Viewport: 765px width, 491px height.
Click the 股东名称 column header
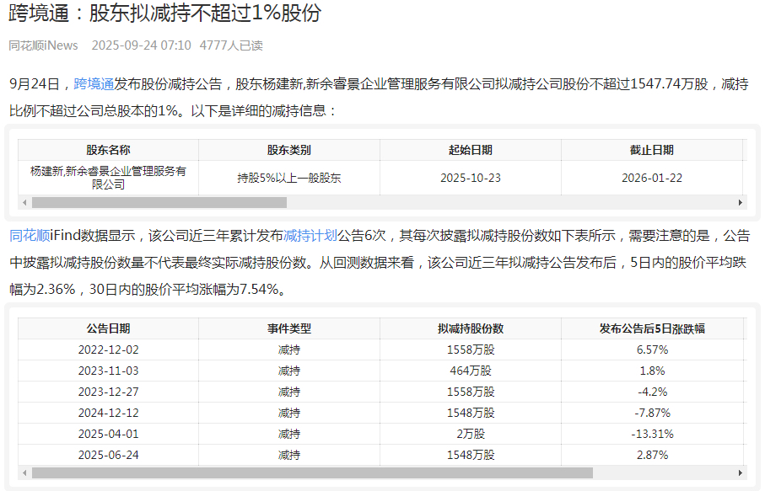(x=108, y=150)
